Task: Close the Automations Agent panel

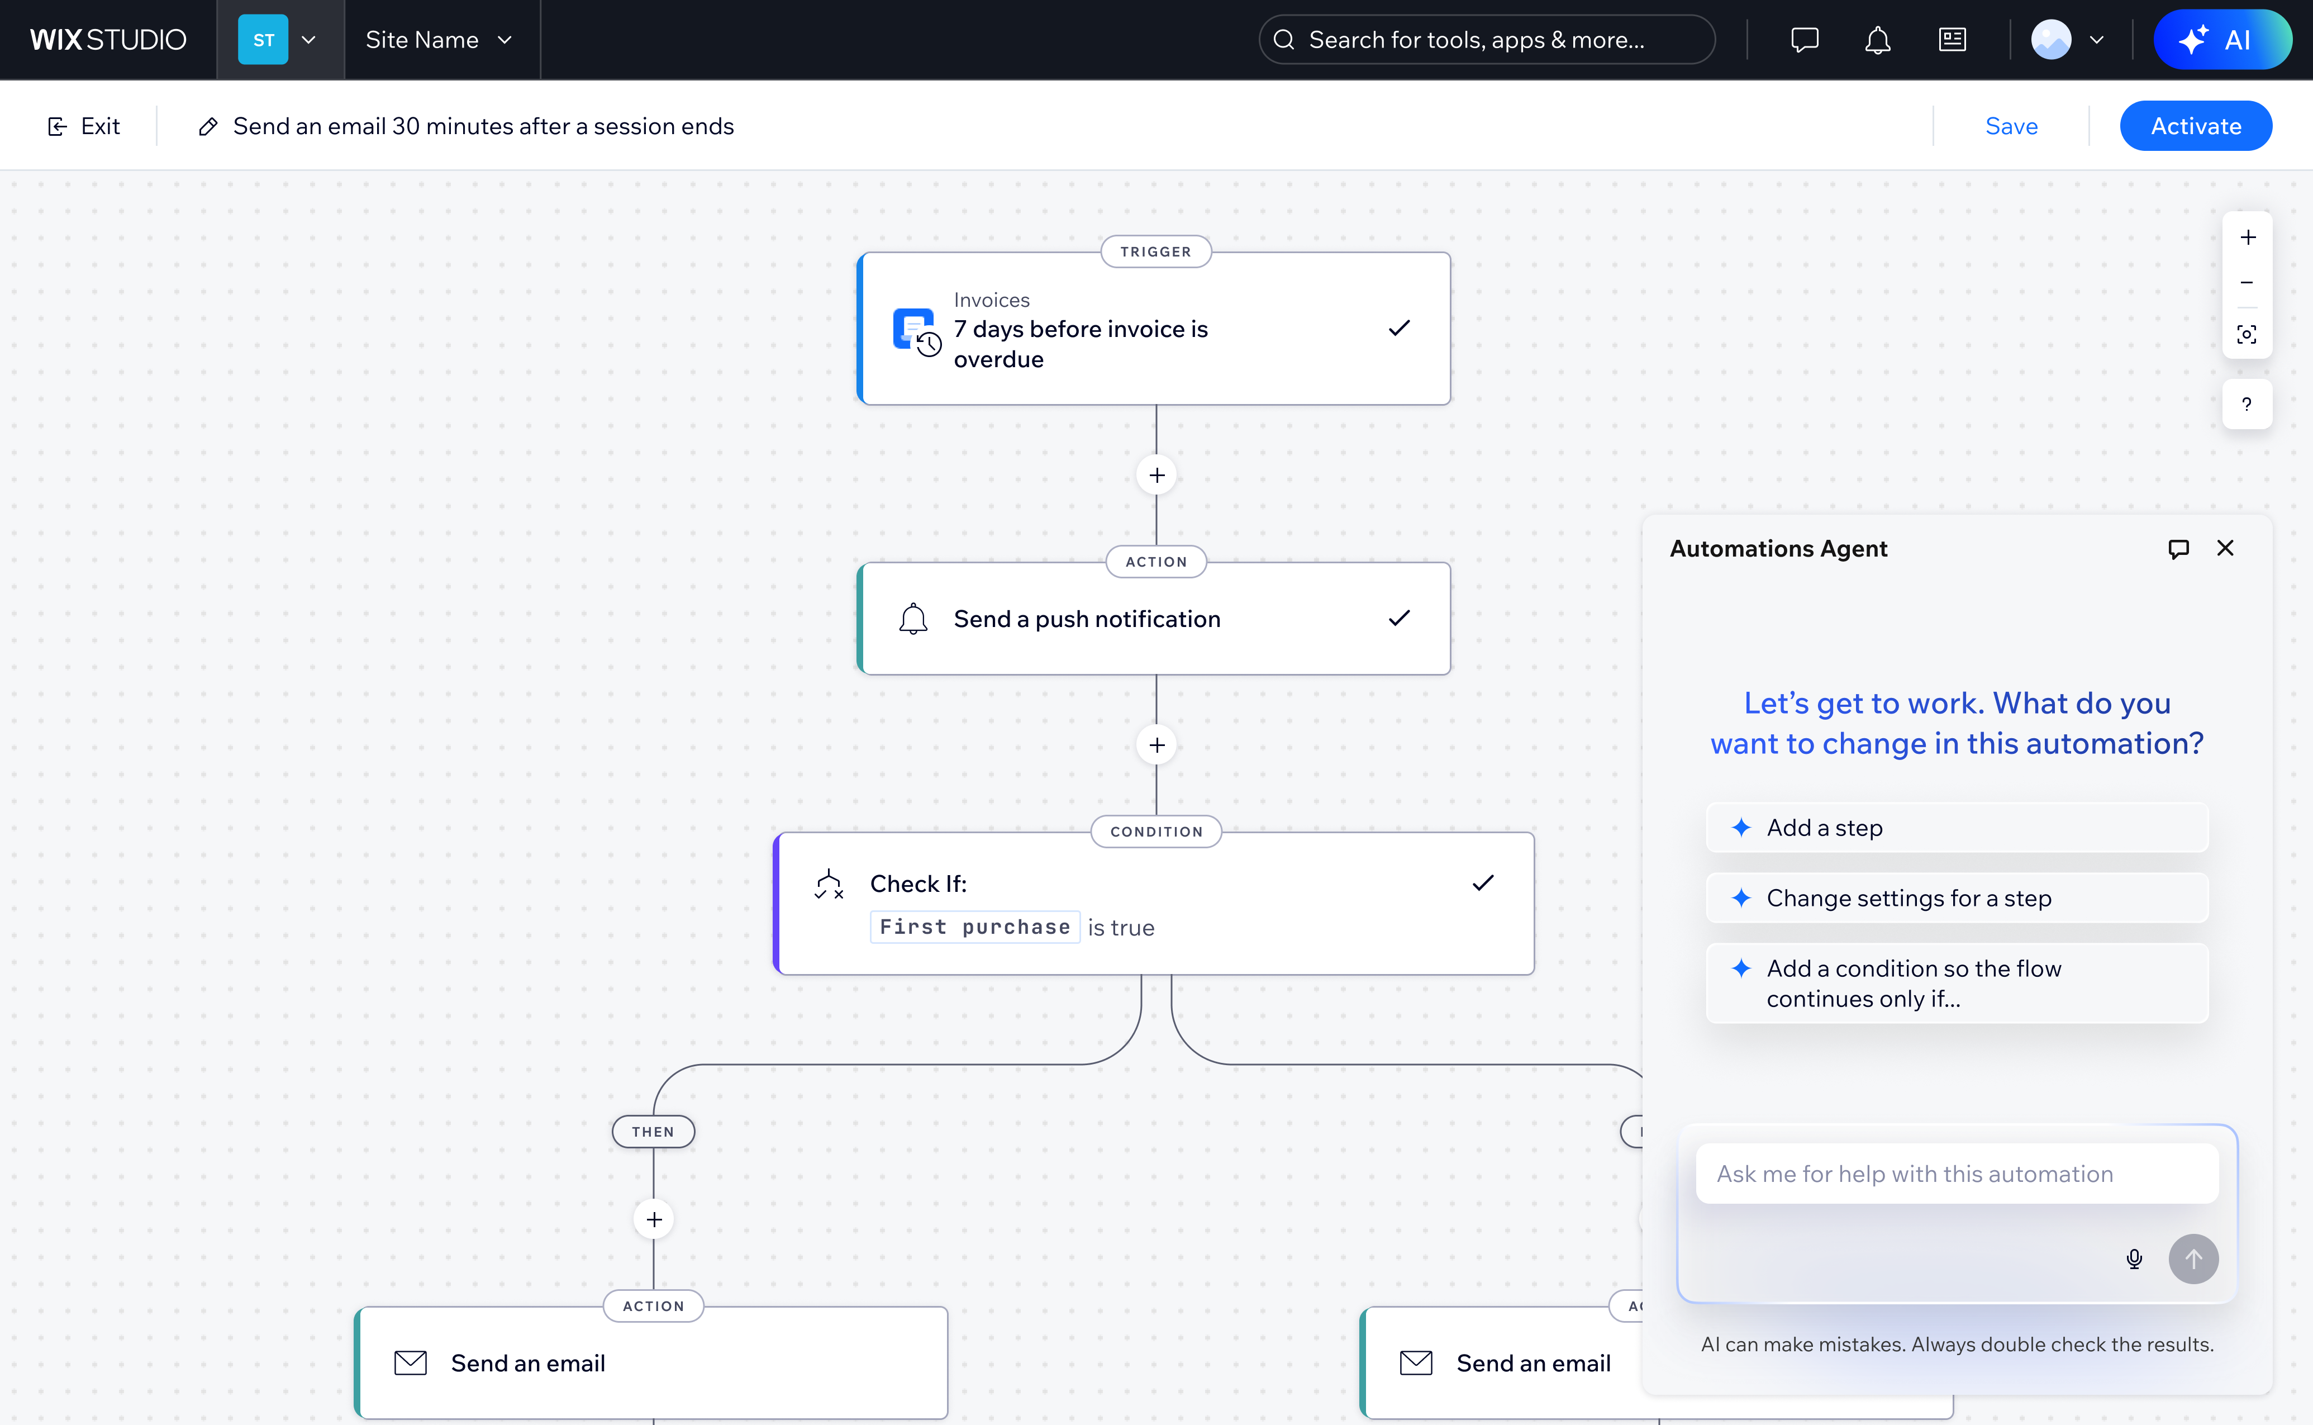Action: [2224, 548]
